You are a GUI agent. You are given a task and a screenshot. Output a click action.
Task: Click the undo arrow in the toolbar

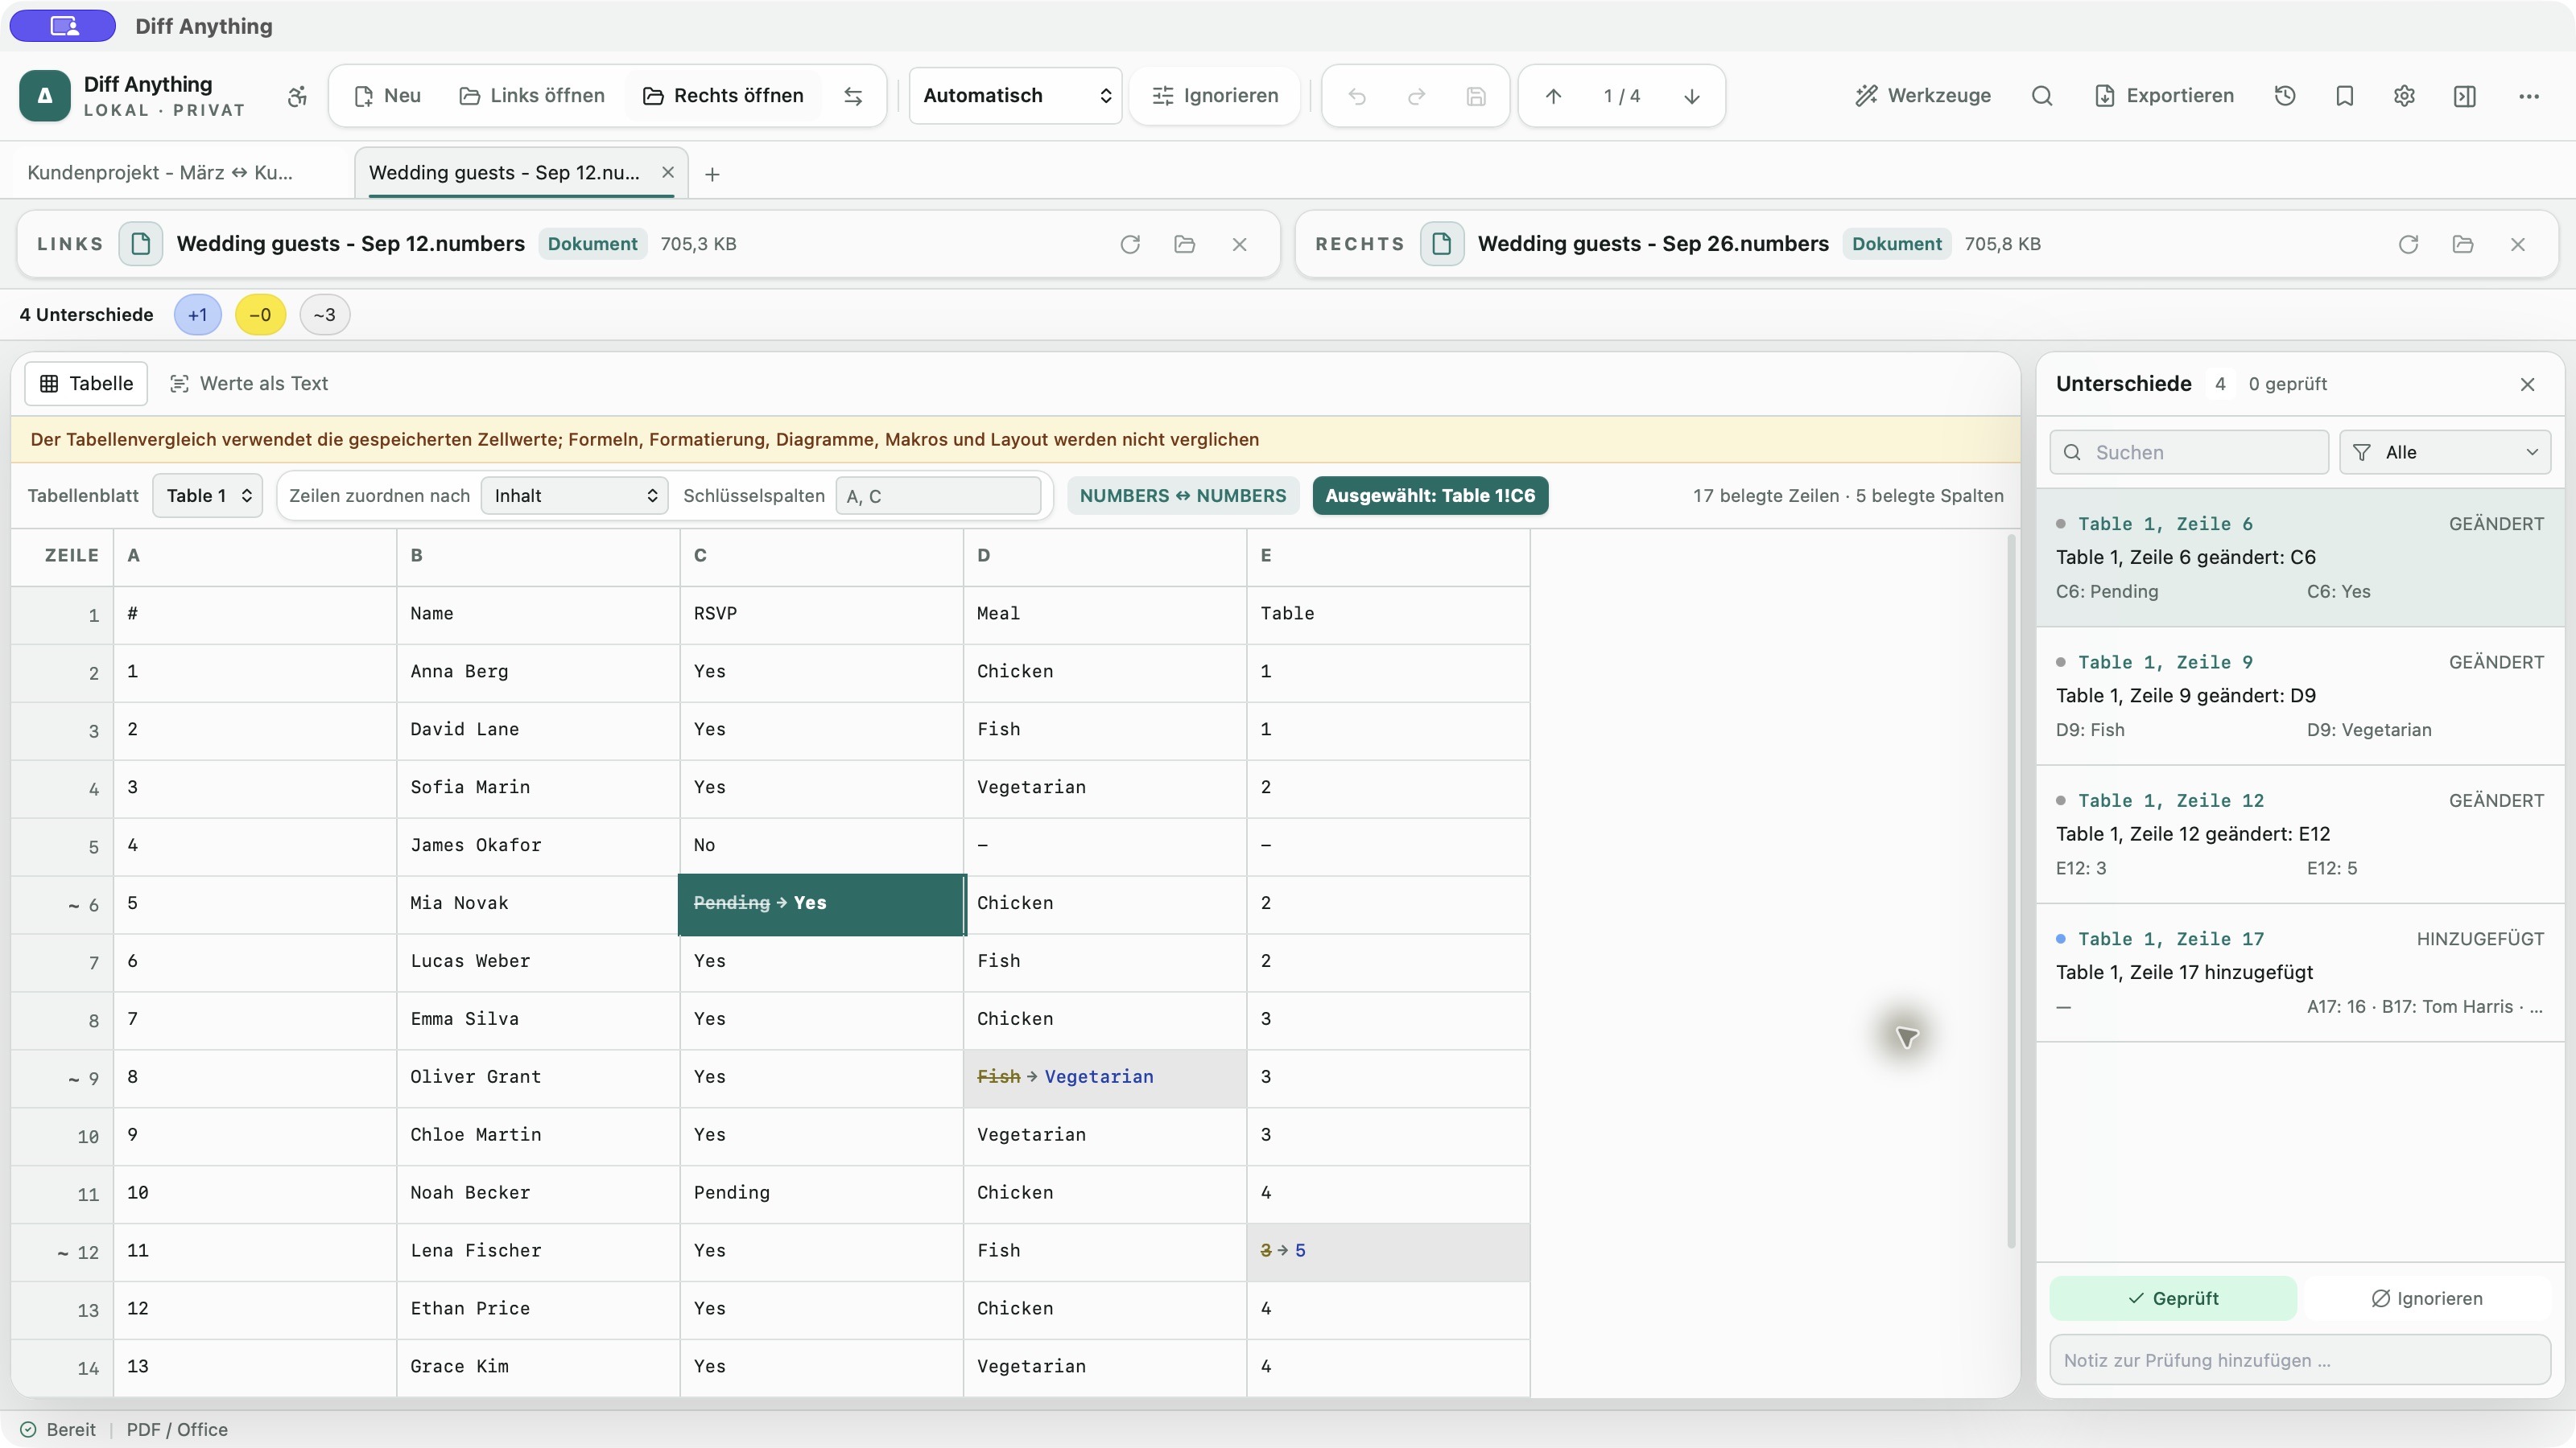1357,96
